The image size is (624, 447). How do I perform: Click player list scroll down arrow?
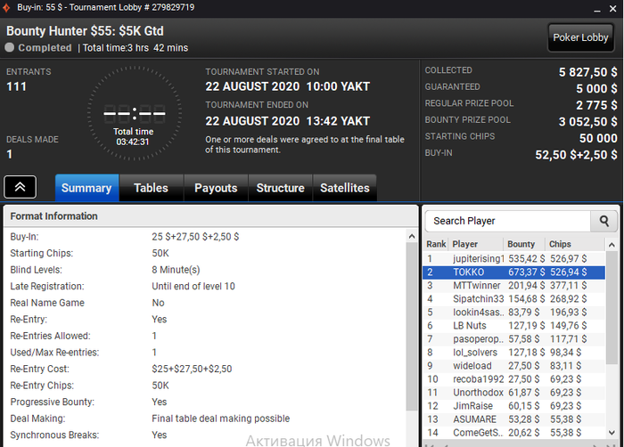click(x=612, y=432)
